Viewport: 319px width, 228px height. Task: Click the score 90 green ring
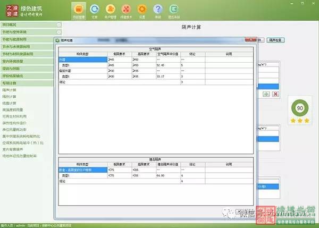click(299, 108)
